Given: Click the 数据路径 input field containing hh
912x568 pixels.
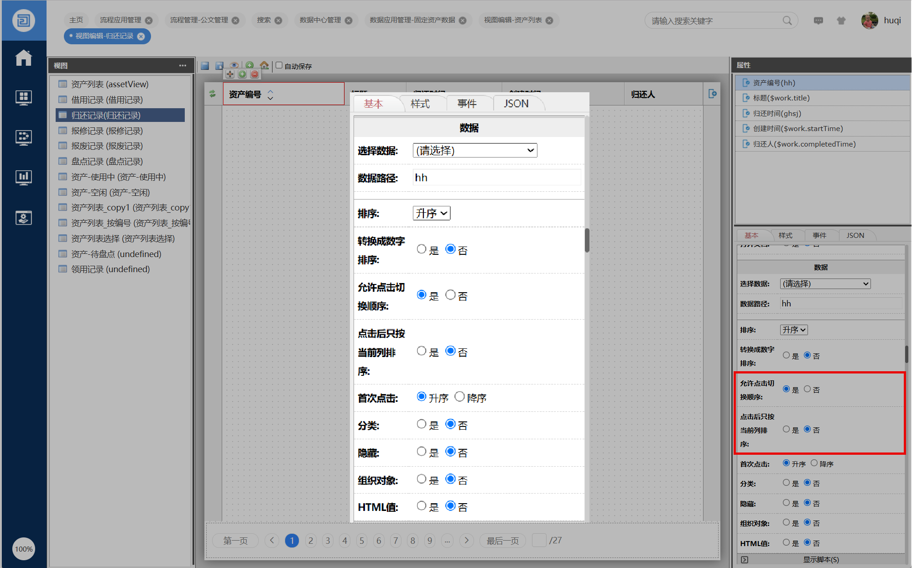Looking at the screenshot, I should tap(496, 178).
